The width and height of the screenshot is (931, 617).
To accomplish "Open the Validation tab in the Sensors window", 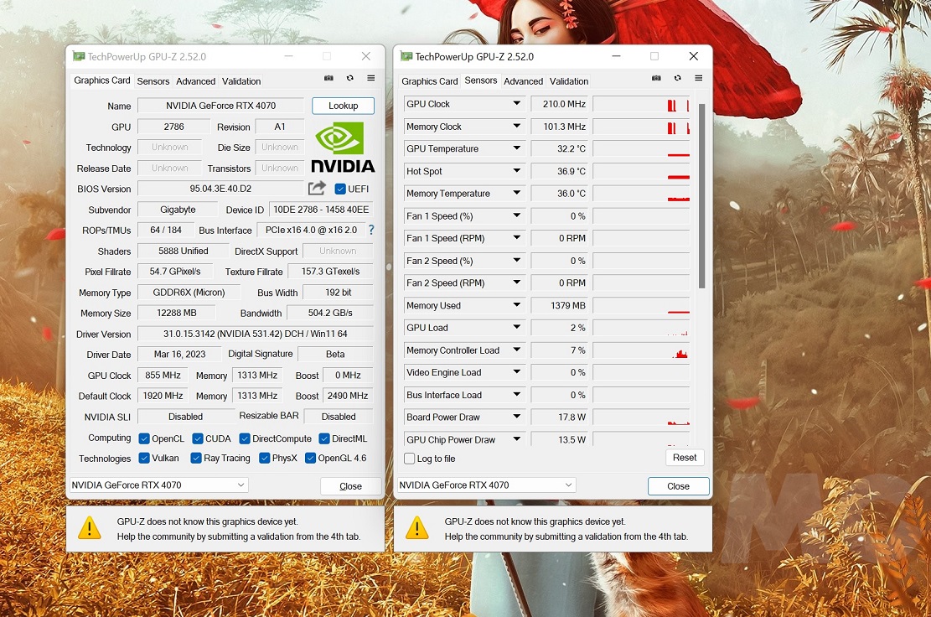I will point(569,81).
